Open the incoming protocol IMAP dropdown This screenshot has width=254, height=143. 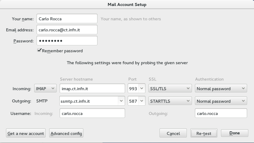pos(45,88)
